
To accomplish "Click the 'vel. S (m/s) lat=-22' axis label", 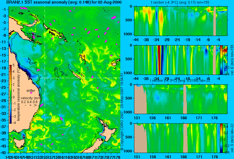I will 232,138.
